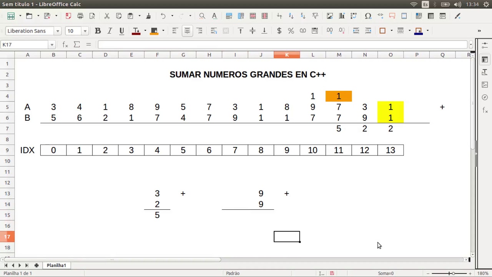Open sidebar Properties icon
Image resolution: width=492 pixels, height=277 pixels.
point(485,60)
